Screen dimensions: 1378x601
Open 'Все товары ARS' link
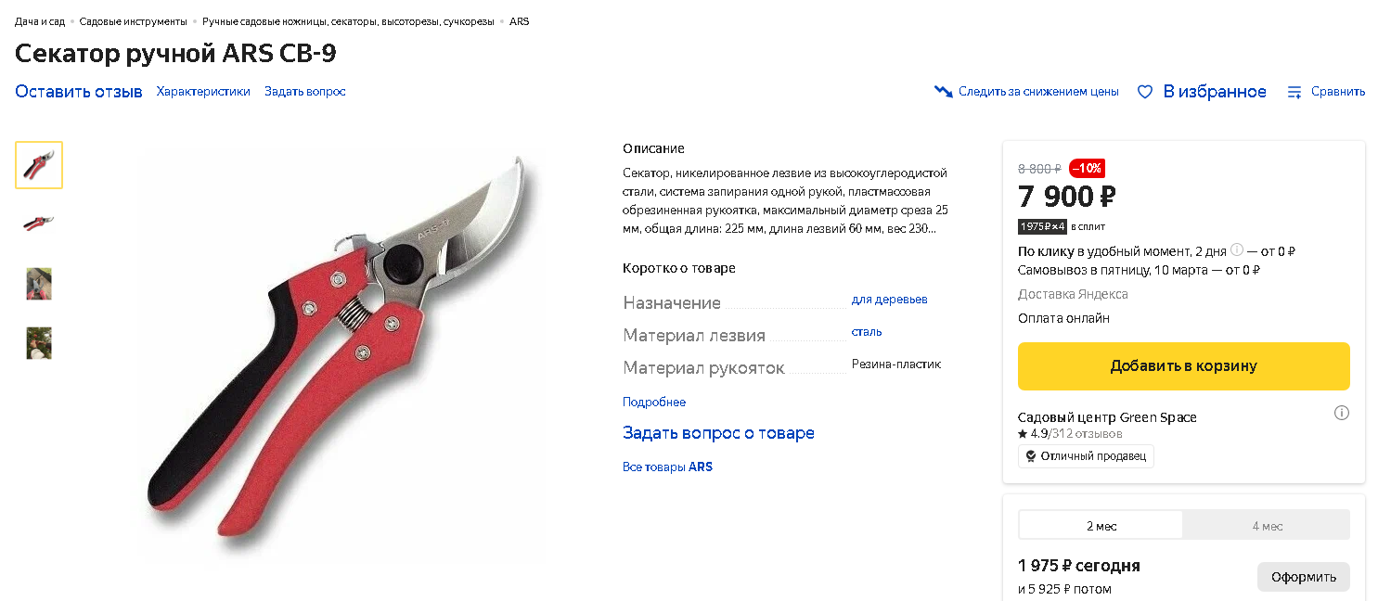coord(667,467)
